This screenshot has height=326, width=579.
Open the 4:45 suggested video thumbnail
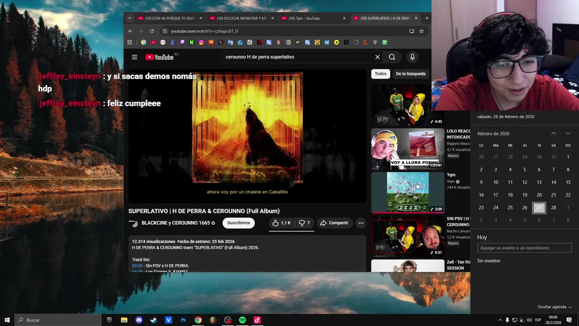click(x=408, y=105)
